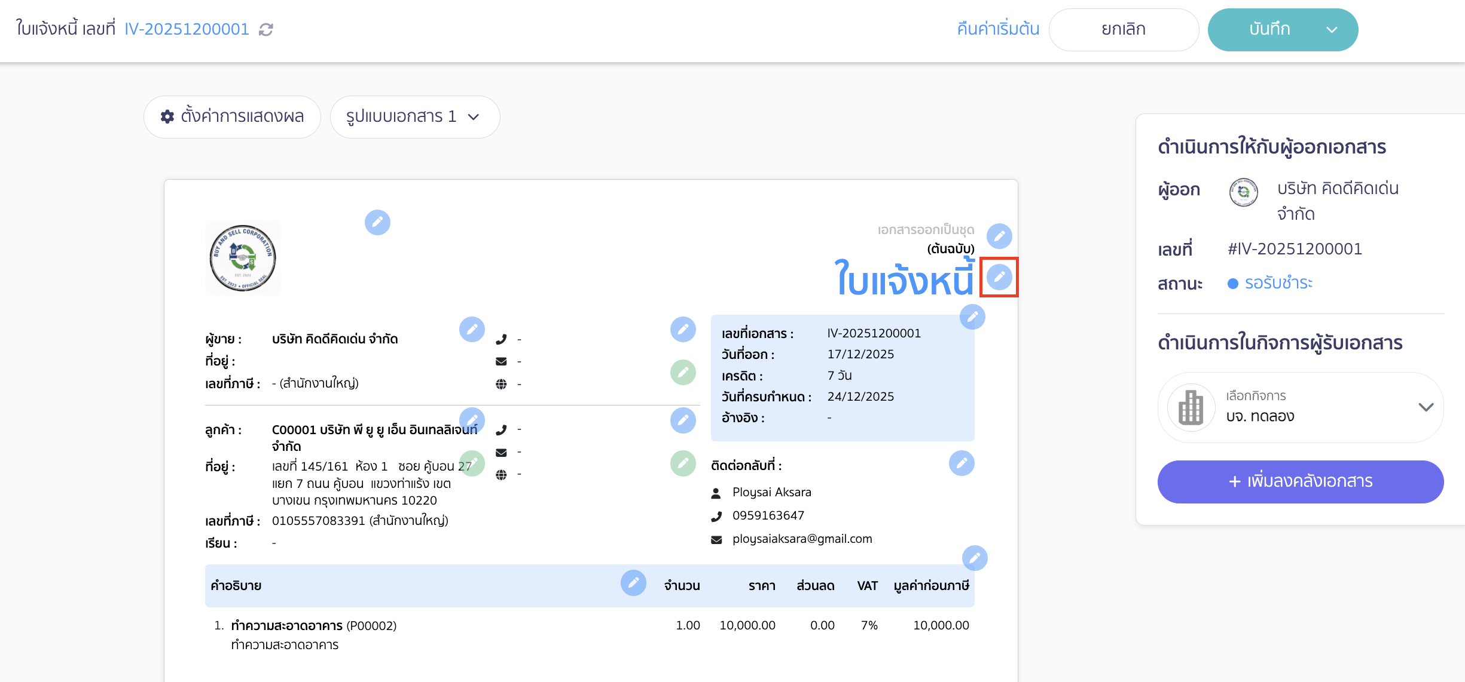Edit the document details box top pencil icon
The image size is (1465, 682).
click(972, 317)
